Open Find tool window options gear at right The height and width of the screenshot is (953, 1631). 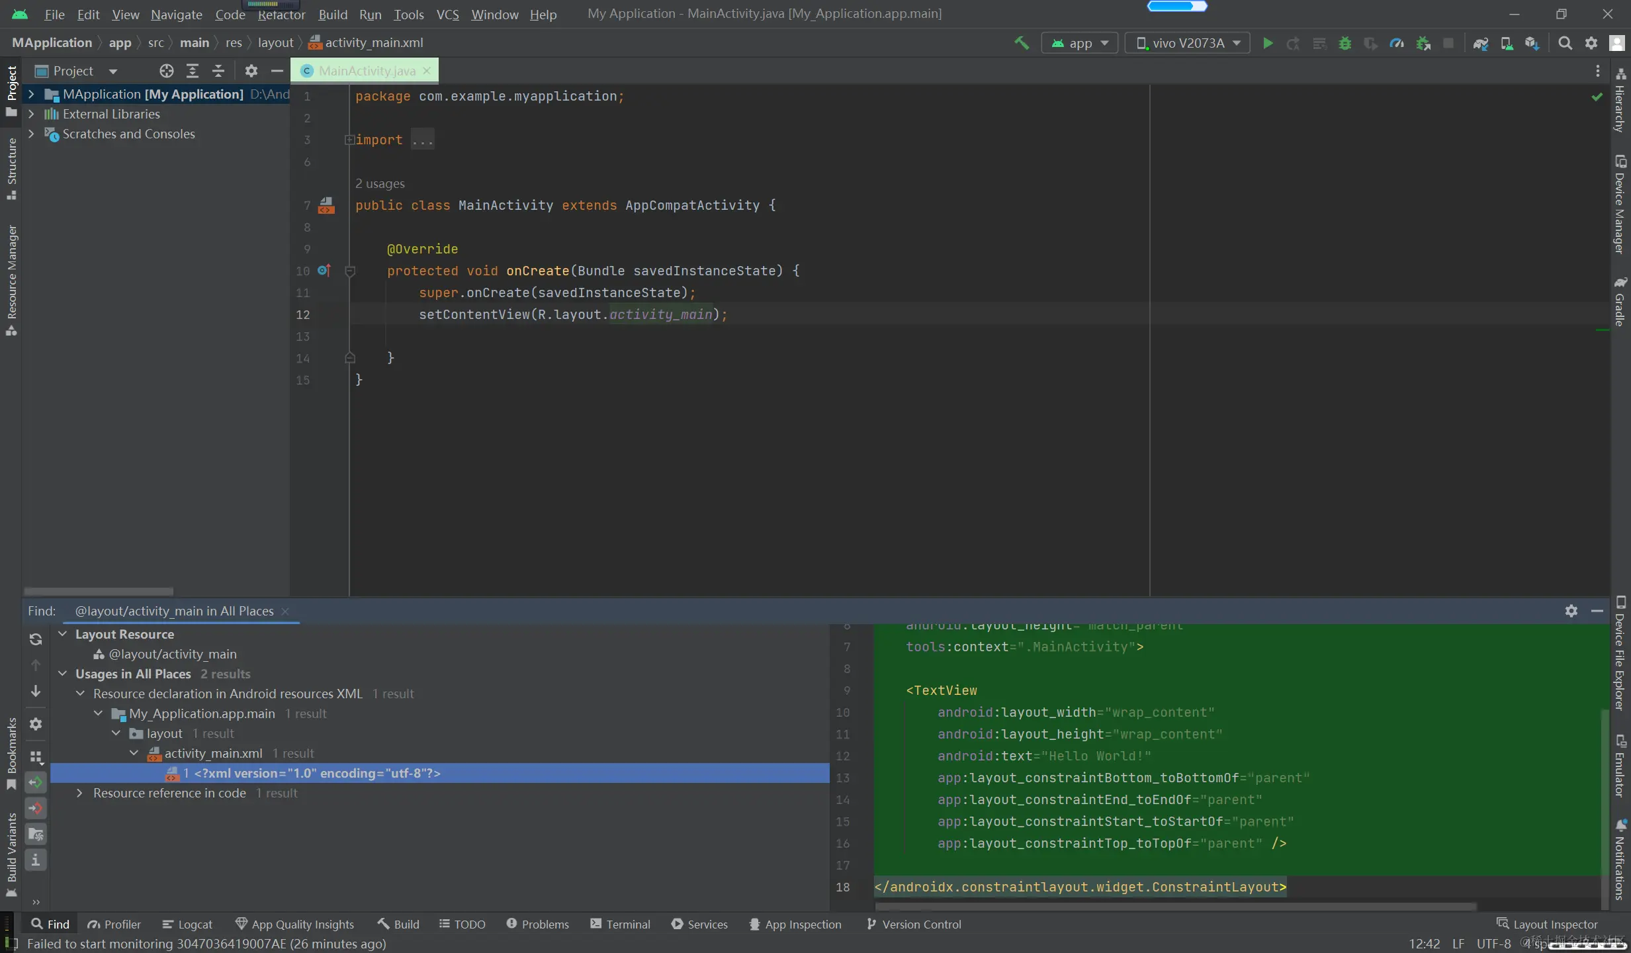tap(1571, 611)
